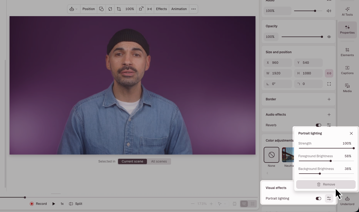Image resolution: width=359 pixels, height=212 pixels.
Task: Toggle opacity visibility eye icon
Action: coord(329,37)
